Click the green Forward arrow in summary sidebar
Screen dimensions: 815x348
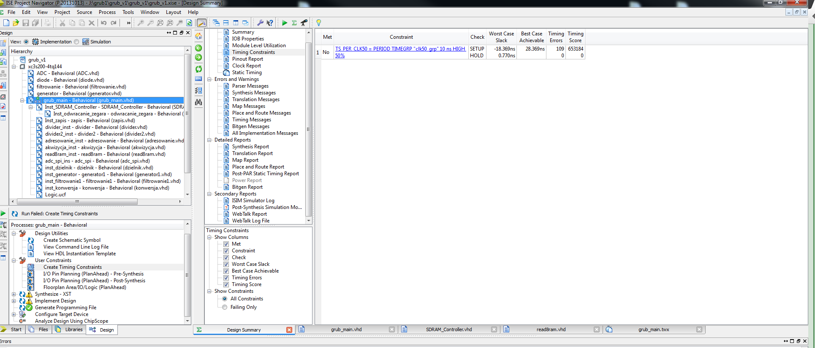pos(198,57)
